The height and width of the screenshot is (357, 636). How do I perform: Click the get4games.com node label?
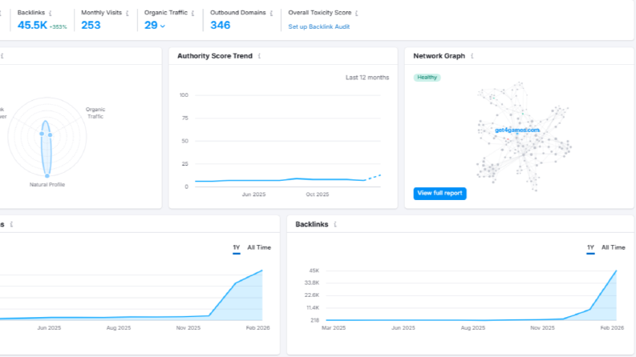pyautogui.click(x=517, y=130)
